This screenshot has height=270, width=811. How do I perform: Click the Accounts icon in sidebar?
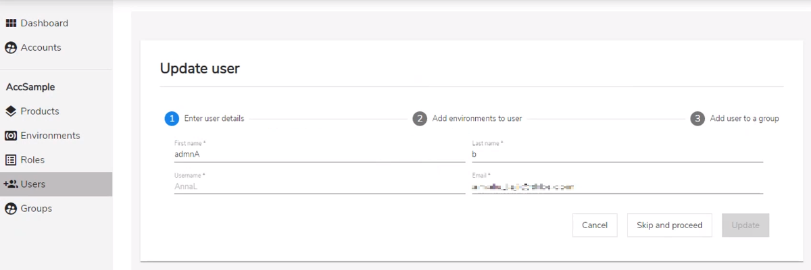pyautogui.click(x=11, y=48)
